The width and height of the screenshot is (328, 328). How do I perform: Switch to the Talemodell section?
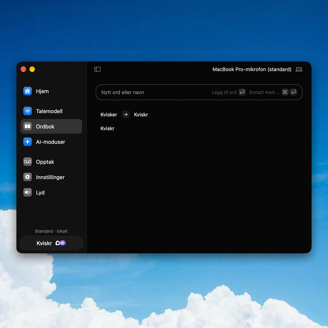51,111
